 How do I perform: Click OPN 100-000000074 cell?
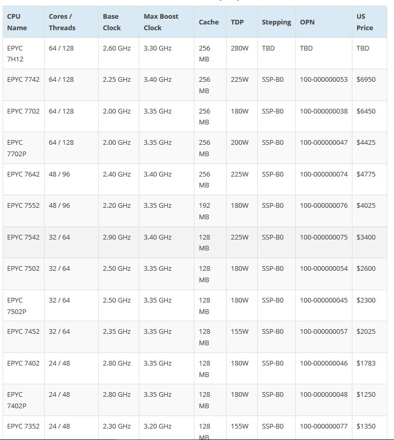click(324, 180)
